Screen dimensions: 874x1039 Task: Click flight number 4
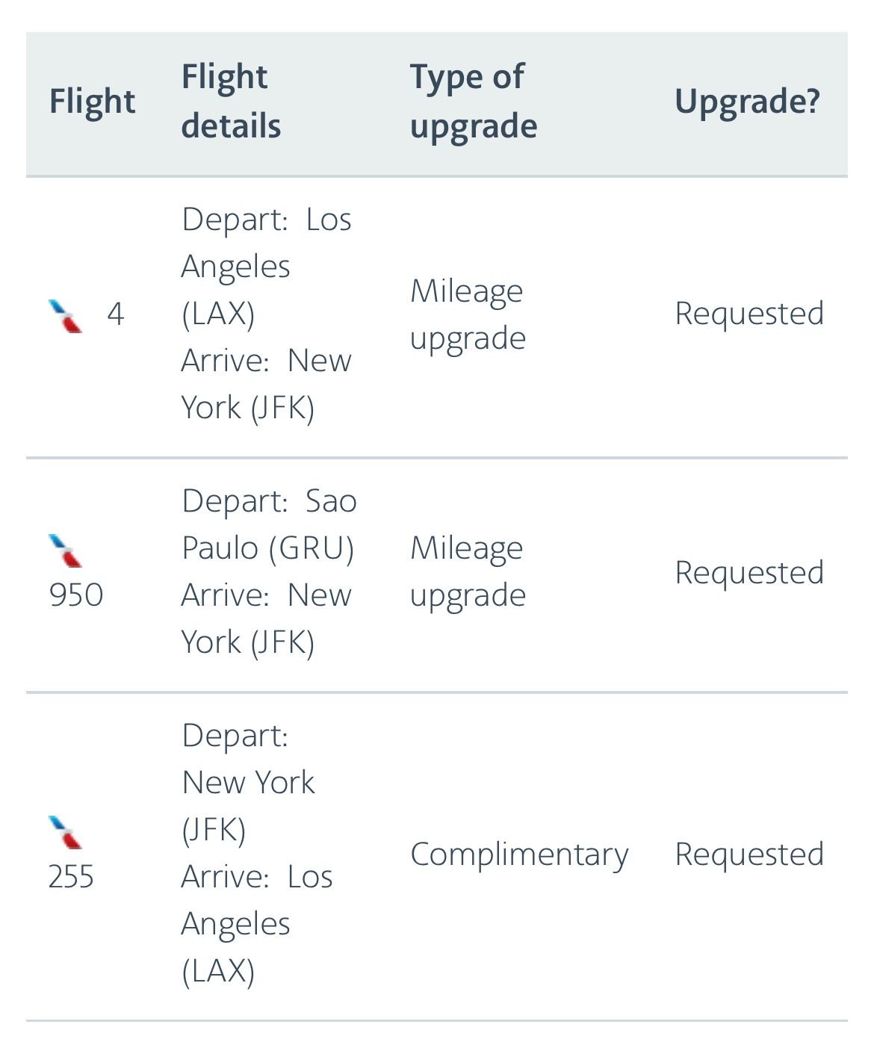(115, 314)
